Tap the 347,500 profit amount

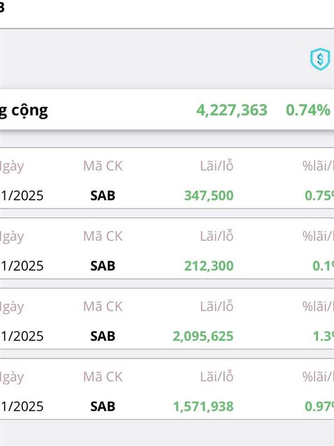pyautogui.click(x=209, y=196)
